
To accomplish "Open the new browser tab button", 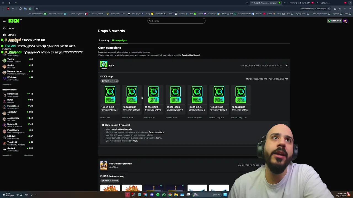I will [x=247, y=3].
